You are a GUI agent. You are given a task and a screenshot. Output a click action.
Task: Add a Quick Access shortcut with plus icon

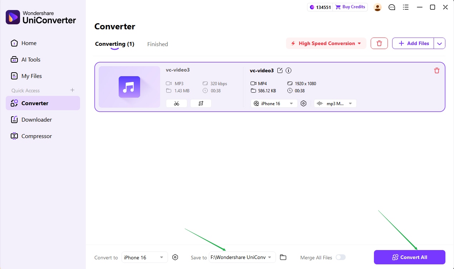(73, 90)
